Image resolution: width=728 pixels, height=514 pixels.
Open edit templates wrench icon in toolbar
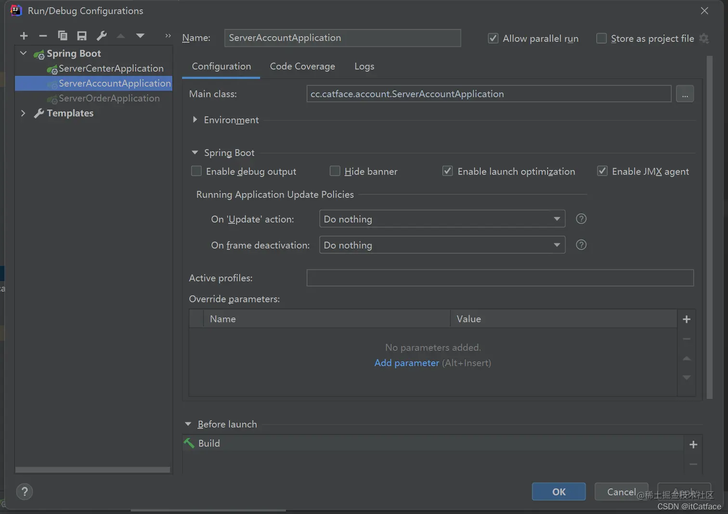coord(102,36)
